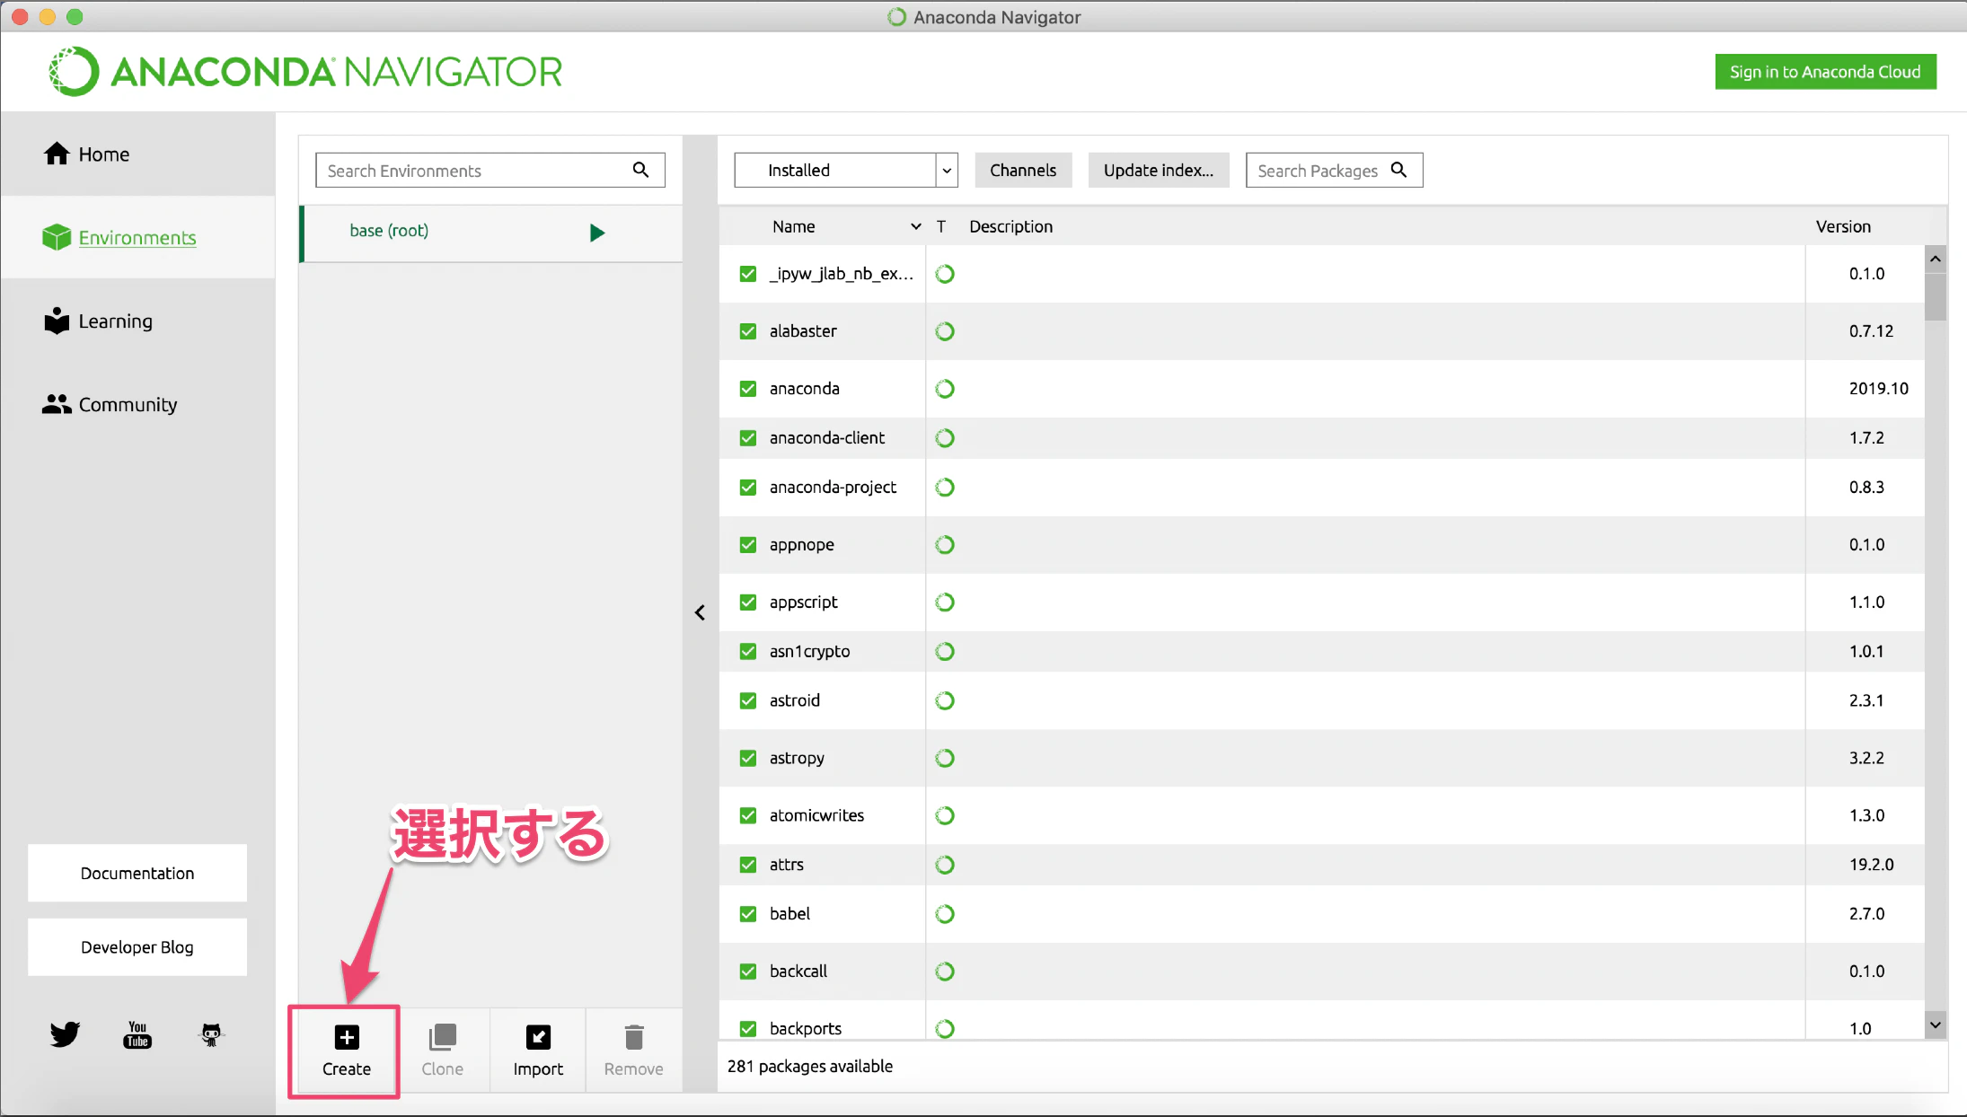Open the Documentation link

pos(137,874)
